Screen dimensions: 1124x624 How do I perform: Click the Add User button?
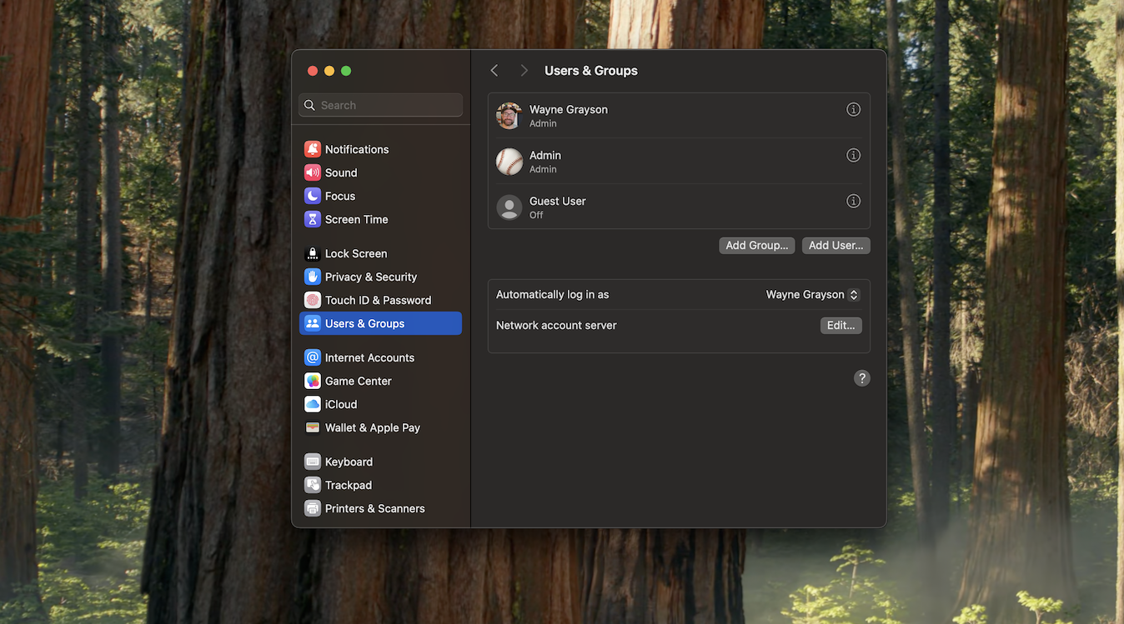tap(835, 246)
